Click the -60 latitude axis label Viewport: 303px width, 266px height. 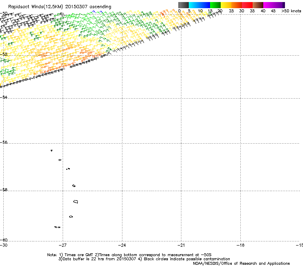click(4, 240)
